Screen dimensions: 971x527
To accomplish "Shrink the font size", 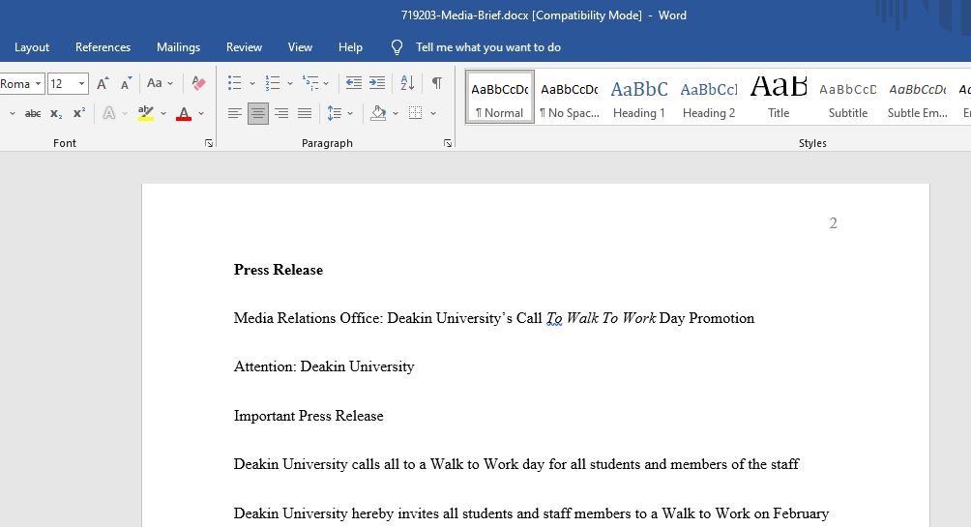I will tap(126, 83).
